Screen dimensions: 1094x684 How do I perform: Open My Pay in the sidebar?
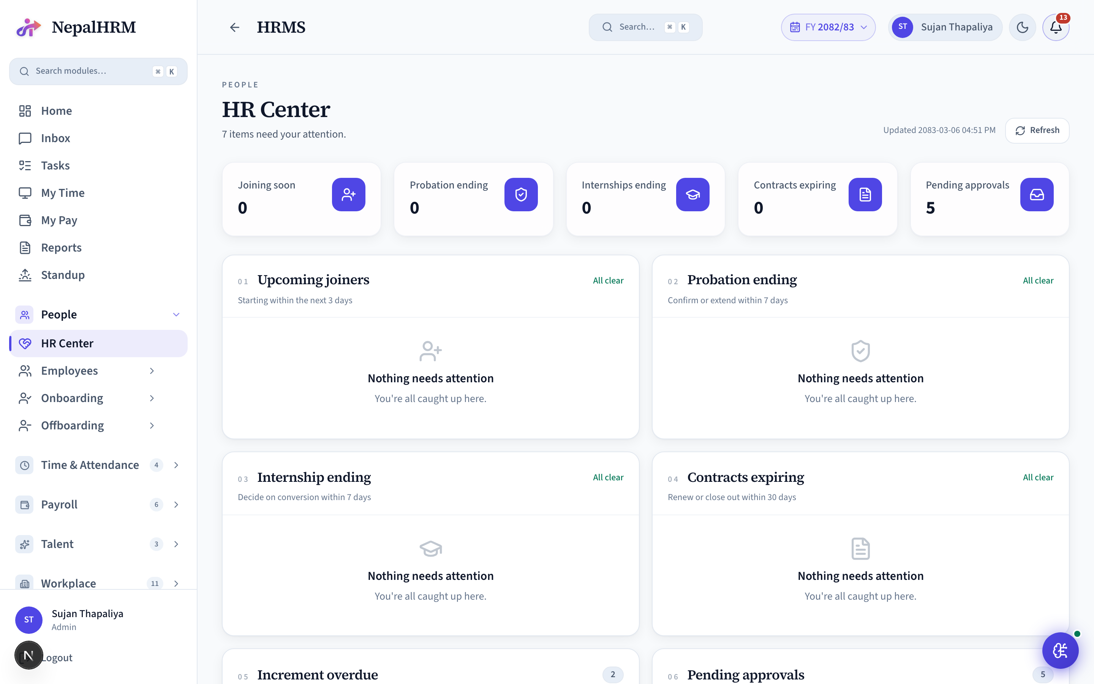tap(98, 220)
